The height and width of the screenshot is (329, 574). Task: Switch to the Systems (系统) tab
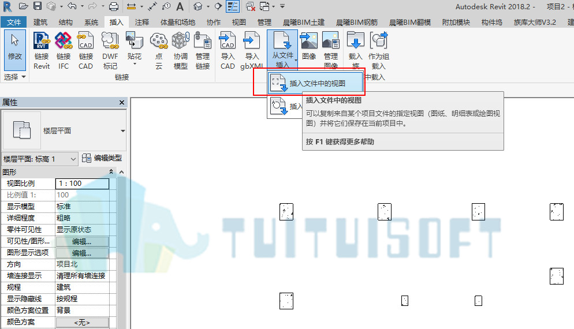click(x=91, y=23)
